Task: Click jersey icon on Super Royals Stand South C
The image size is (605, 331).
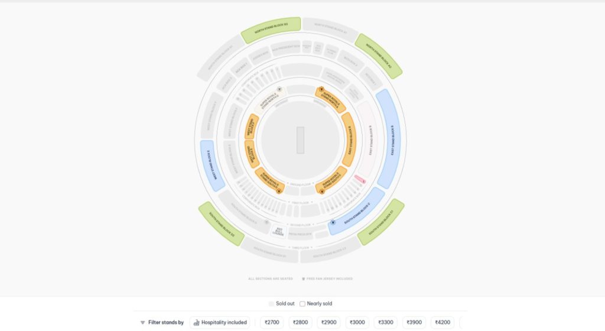Action: [322, 191]
